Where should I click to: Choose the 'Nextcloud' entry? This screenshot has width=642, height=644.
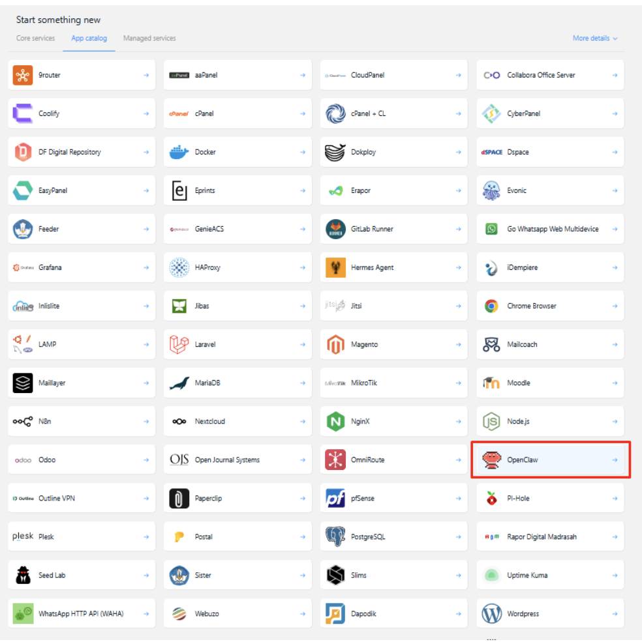(x=237, y=421)
